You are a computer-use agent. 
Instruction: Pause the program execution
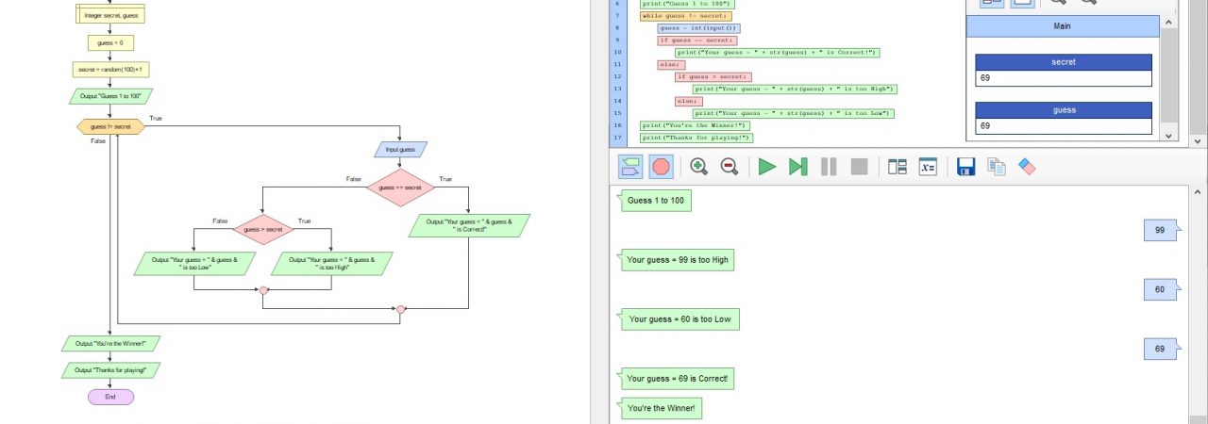(x=829, y=167)
